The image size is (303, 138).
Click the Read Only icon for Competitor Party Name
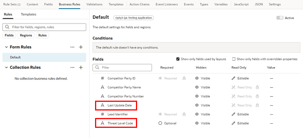click(233, 87)
